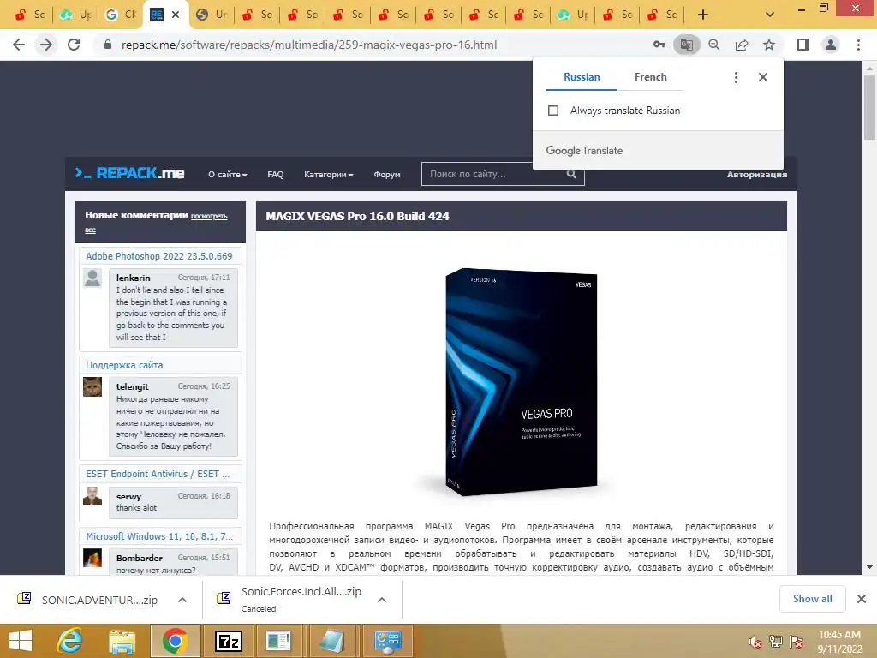Switch to the globe 'Ur' tab

click(x=211, y=15)
